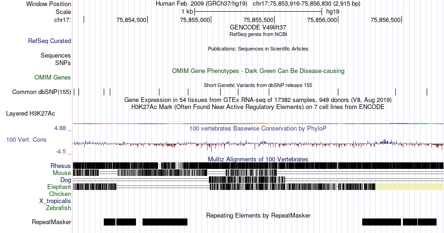444x233 pixels.
Task: Open the OMIM Genes track label
Action: (53, 77)
